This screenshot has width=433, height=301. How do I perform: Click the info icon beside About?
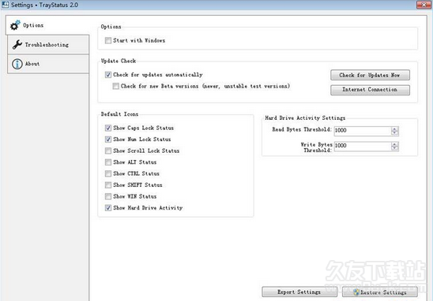pyautogui.click(x=17, y=64)
